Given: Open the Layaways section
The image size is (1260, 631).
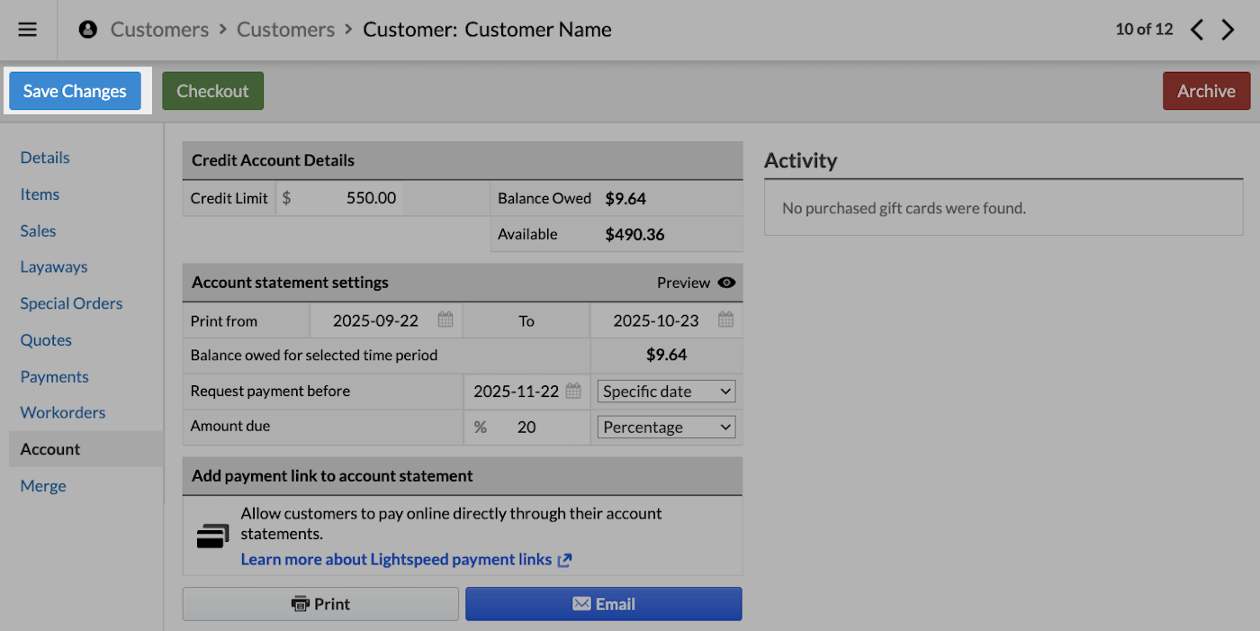Looking at the screenshot, I should coord(53,266).
